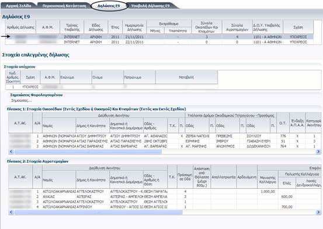Click right scroll arrow of Πίνακας 1
The image size is (323, 229).
point(318,152)
